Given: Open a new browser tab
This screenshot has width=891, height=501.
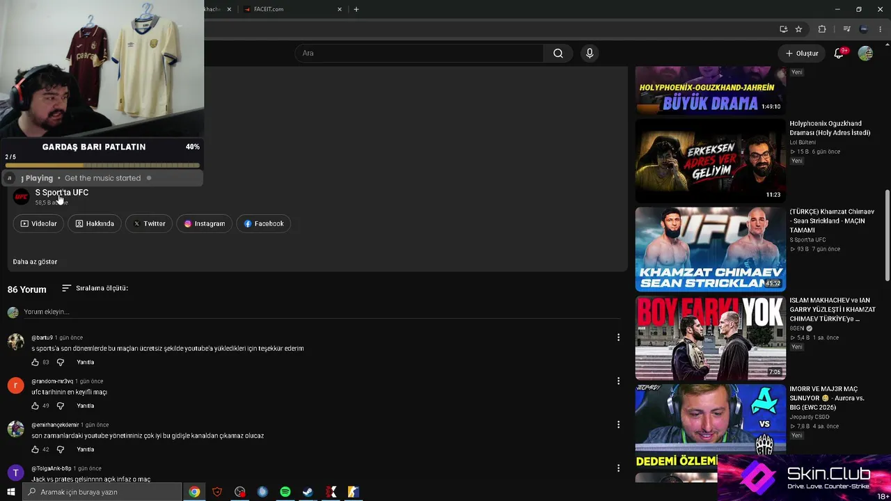Looking at the screenshot, I should [356, 9].
